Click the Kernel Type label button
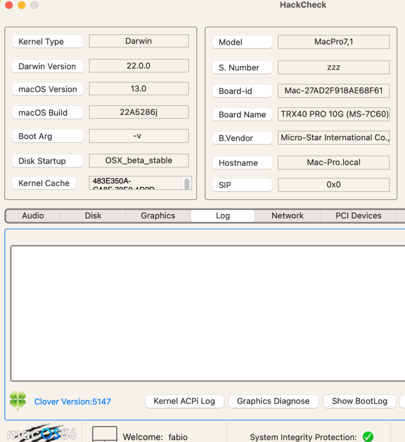 tap(48, 42)
